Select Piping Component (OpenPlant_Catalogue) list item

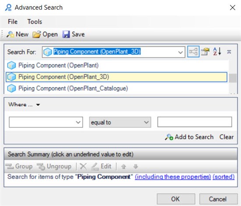pos(117,89)
